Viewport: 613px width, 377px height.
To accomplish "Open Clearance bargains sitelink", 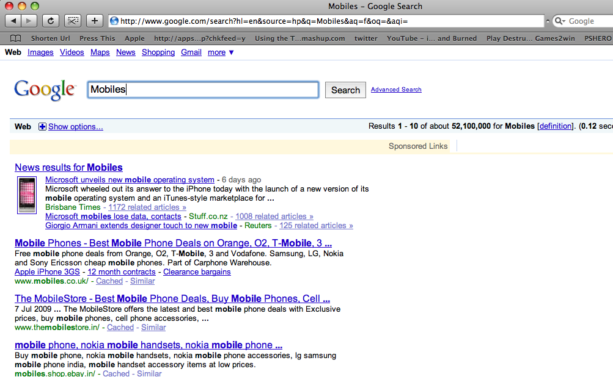I will pyautogui.click(x=197, y=272).
